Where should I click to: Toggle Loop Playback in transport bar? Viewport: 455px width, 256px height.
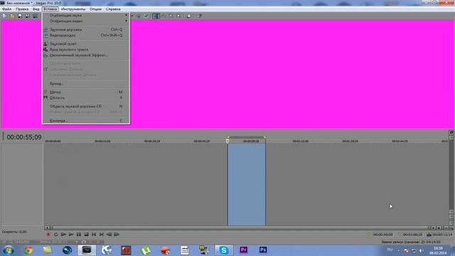click(x=55, y=234)
